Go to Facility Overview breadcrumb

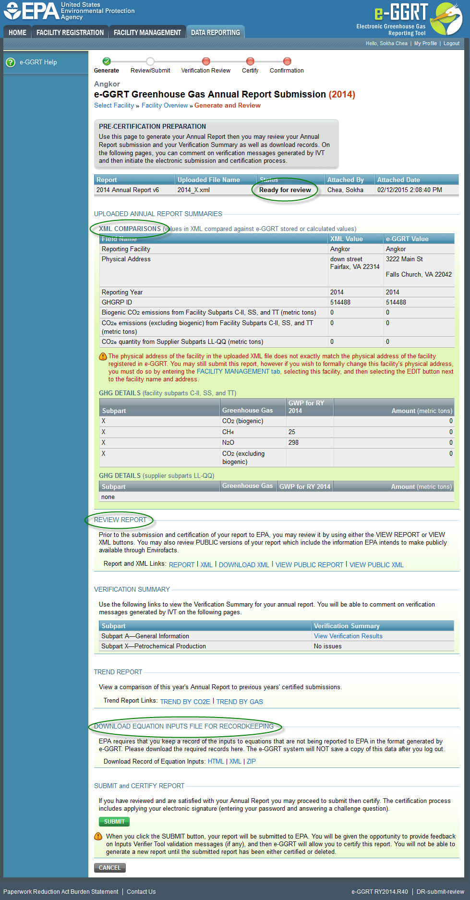[x=165, y=106]
